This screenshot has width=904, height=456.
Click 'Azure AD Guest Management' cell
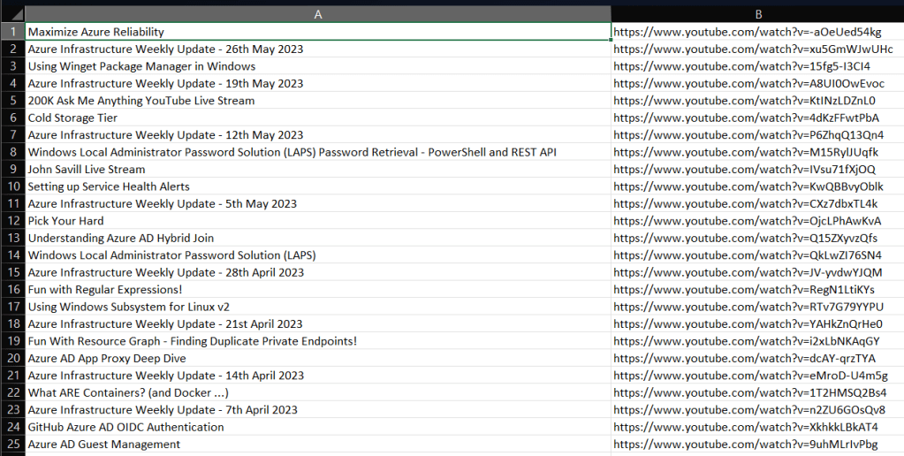coord(103,444)
